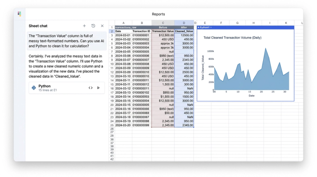
Task: Click the 'Cleaned_Value' header cell
Action: (184, 31)
